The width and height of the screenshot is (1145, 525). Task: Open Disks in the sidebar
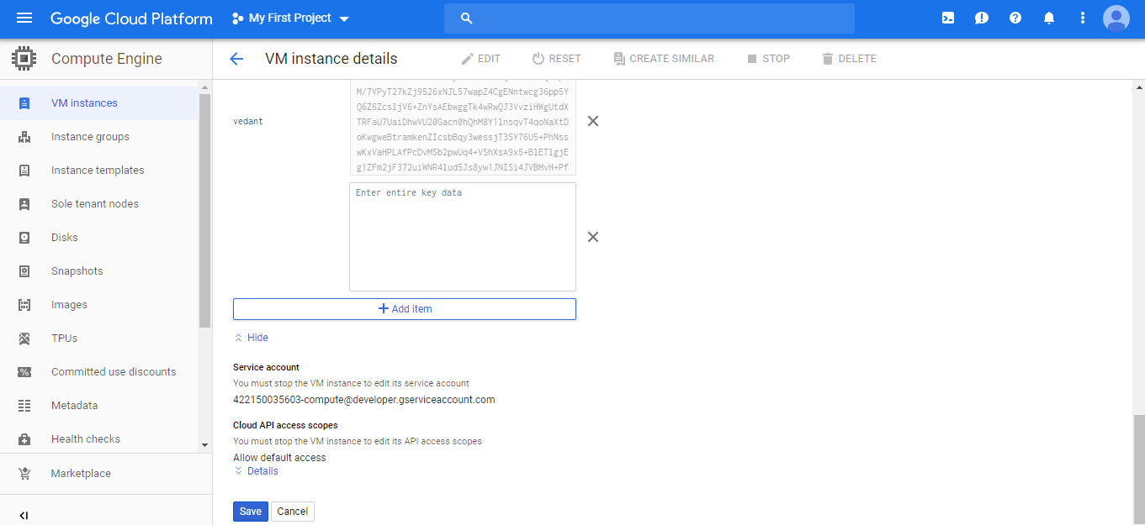99,238
